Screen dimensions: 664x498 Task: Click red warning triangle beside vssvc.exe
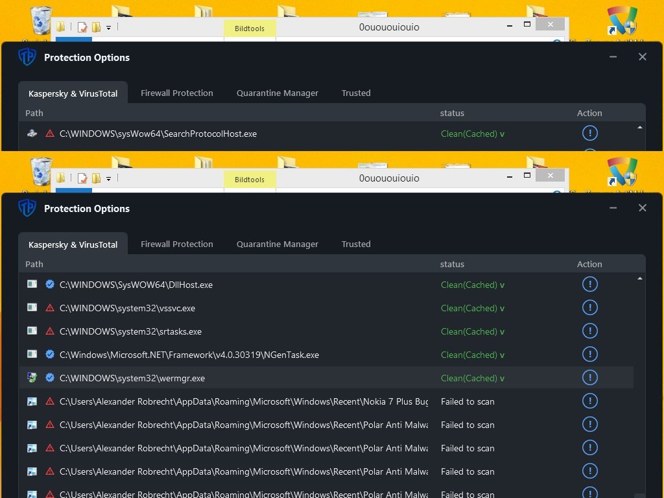(x=50, y=308)
